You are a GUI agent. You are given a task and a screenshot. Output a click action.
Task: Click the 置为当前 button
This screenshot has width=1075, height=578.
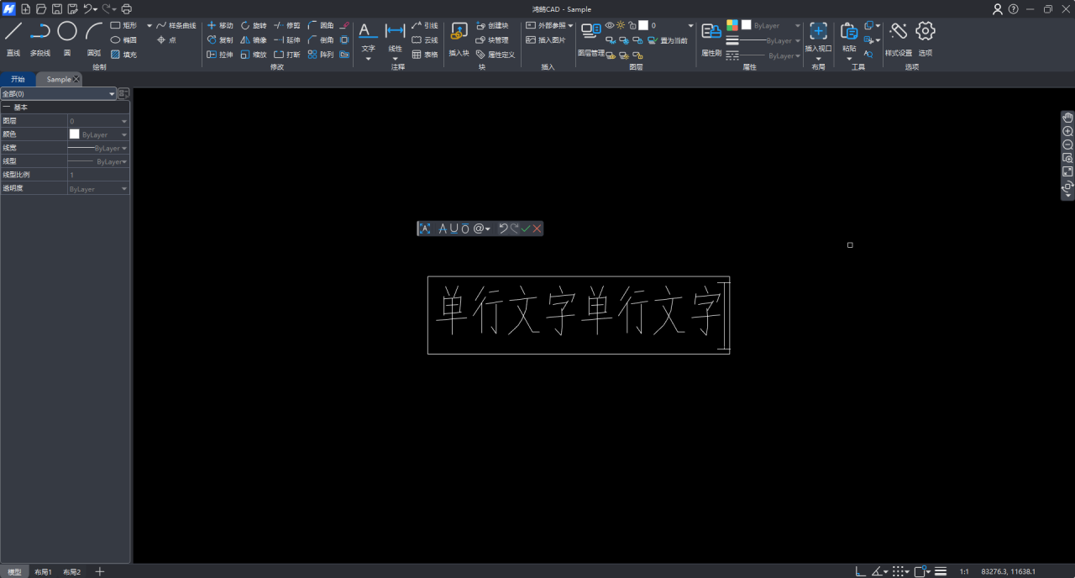pyautogui.click(x=668, y=40)
